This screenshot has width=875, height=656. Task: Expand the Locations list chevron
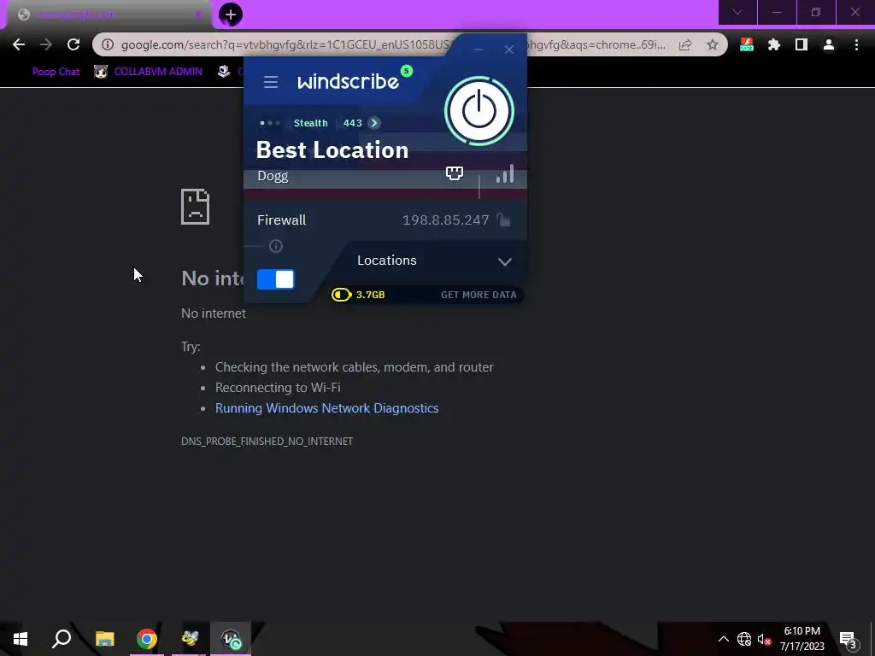[x=505, y=261]
